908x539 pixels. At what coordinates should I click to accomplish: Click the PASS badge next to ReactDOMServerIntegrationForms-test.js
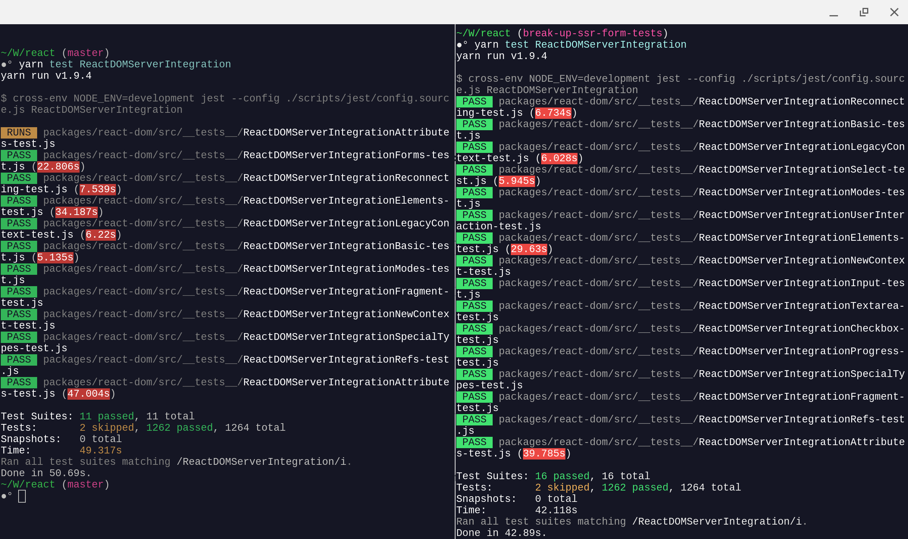point(18,155)
